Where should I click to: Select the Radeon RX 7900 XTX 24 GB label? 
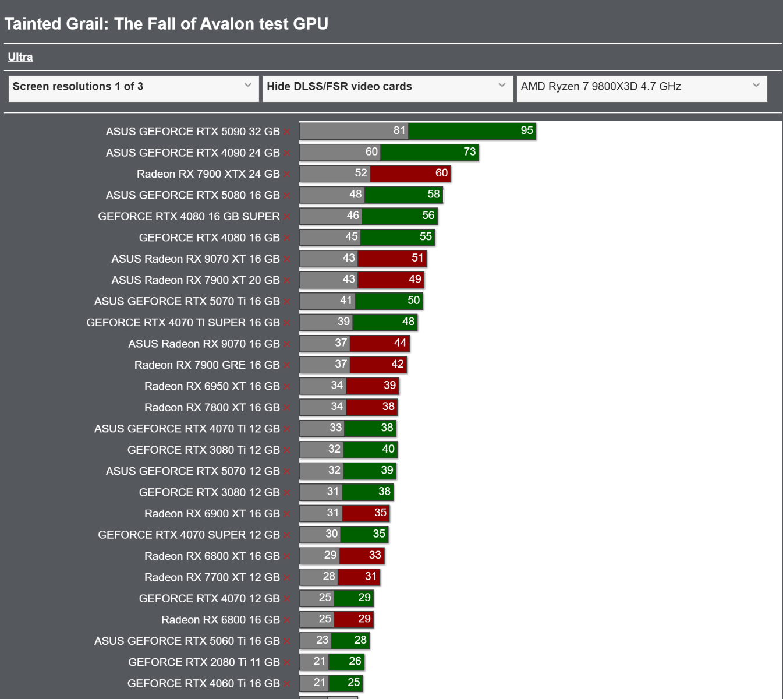208,174
